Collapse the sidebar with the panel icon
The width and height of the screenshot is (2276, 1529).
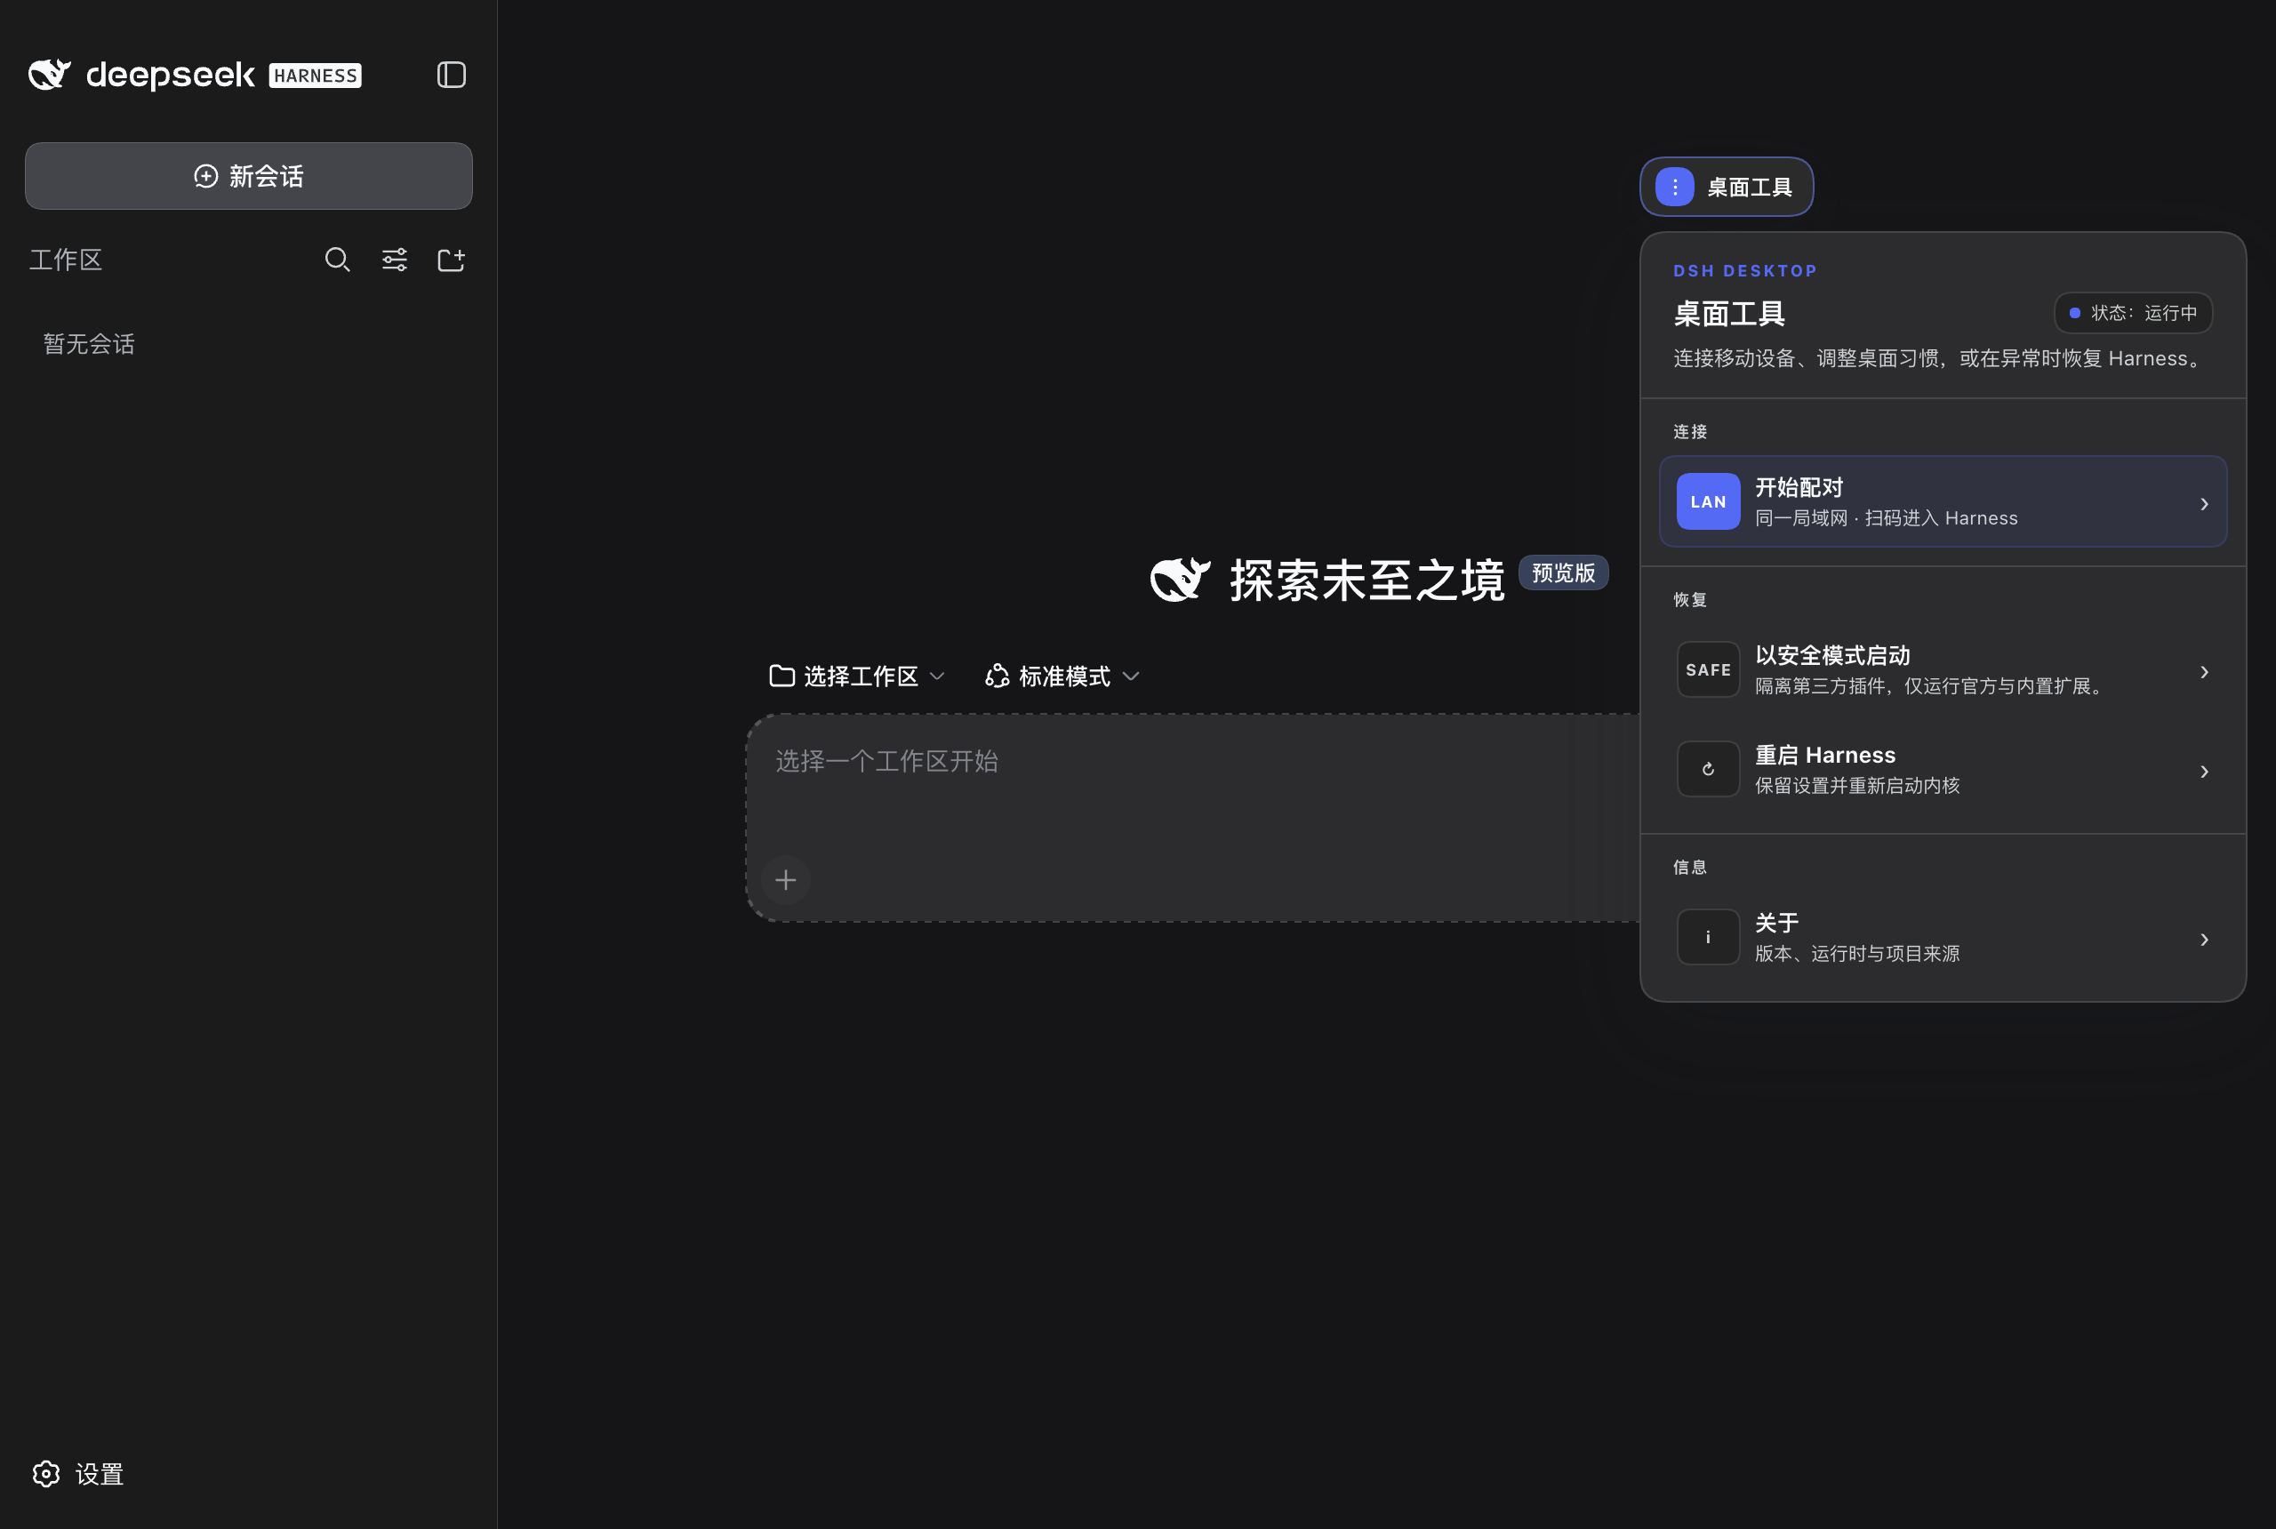[451, 75]
